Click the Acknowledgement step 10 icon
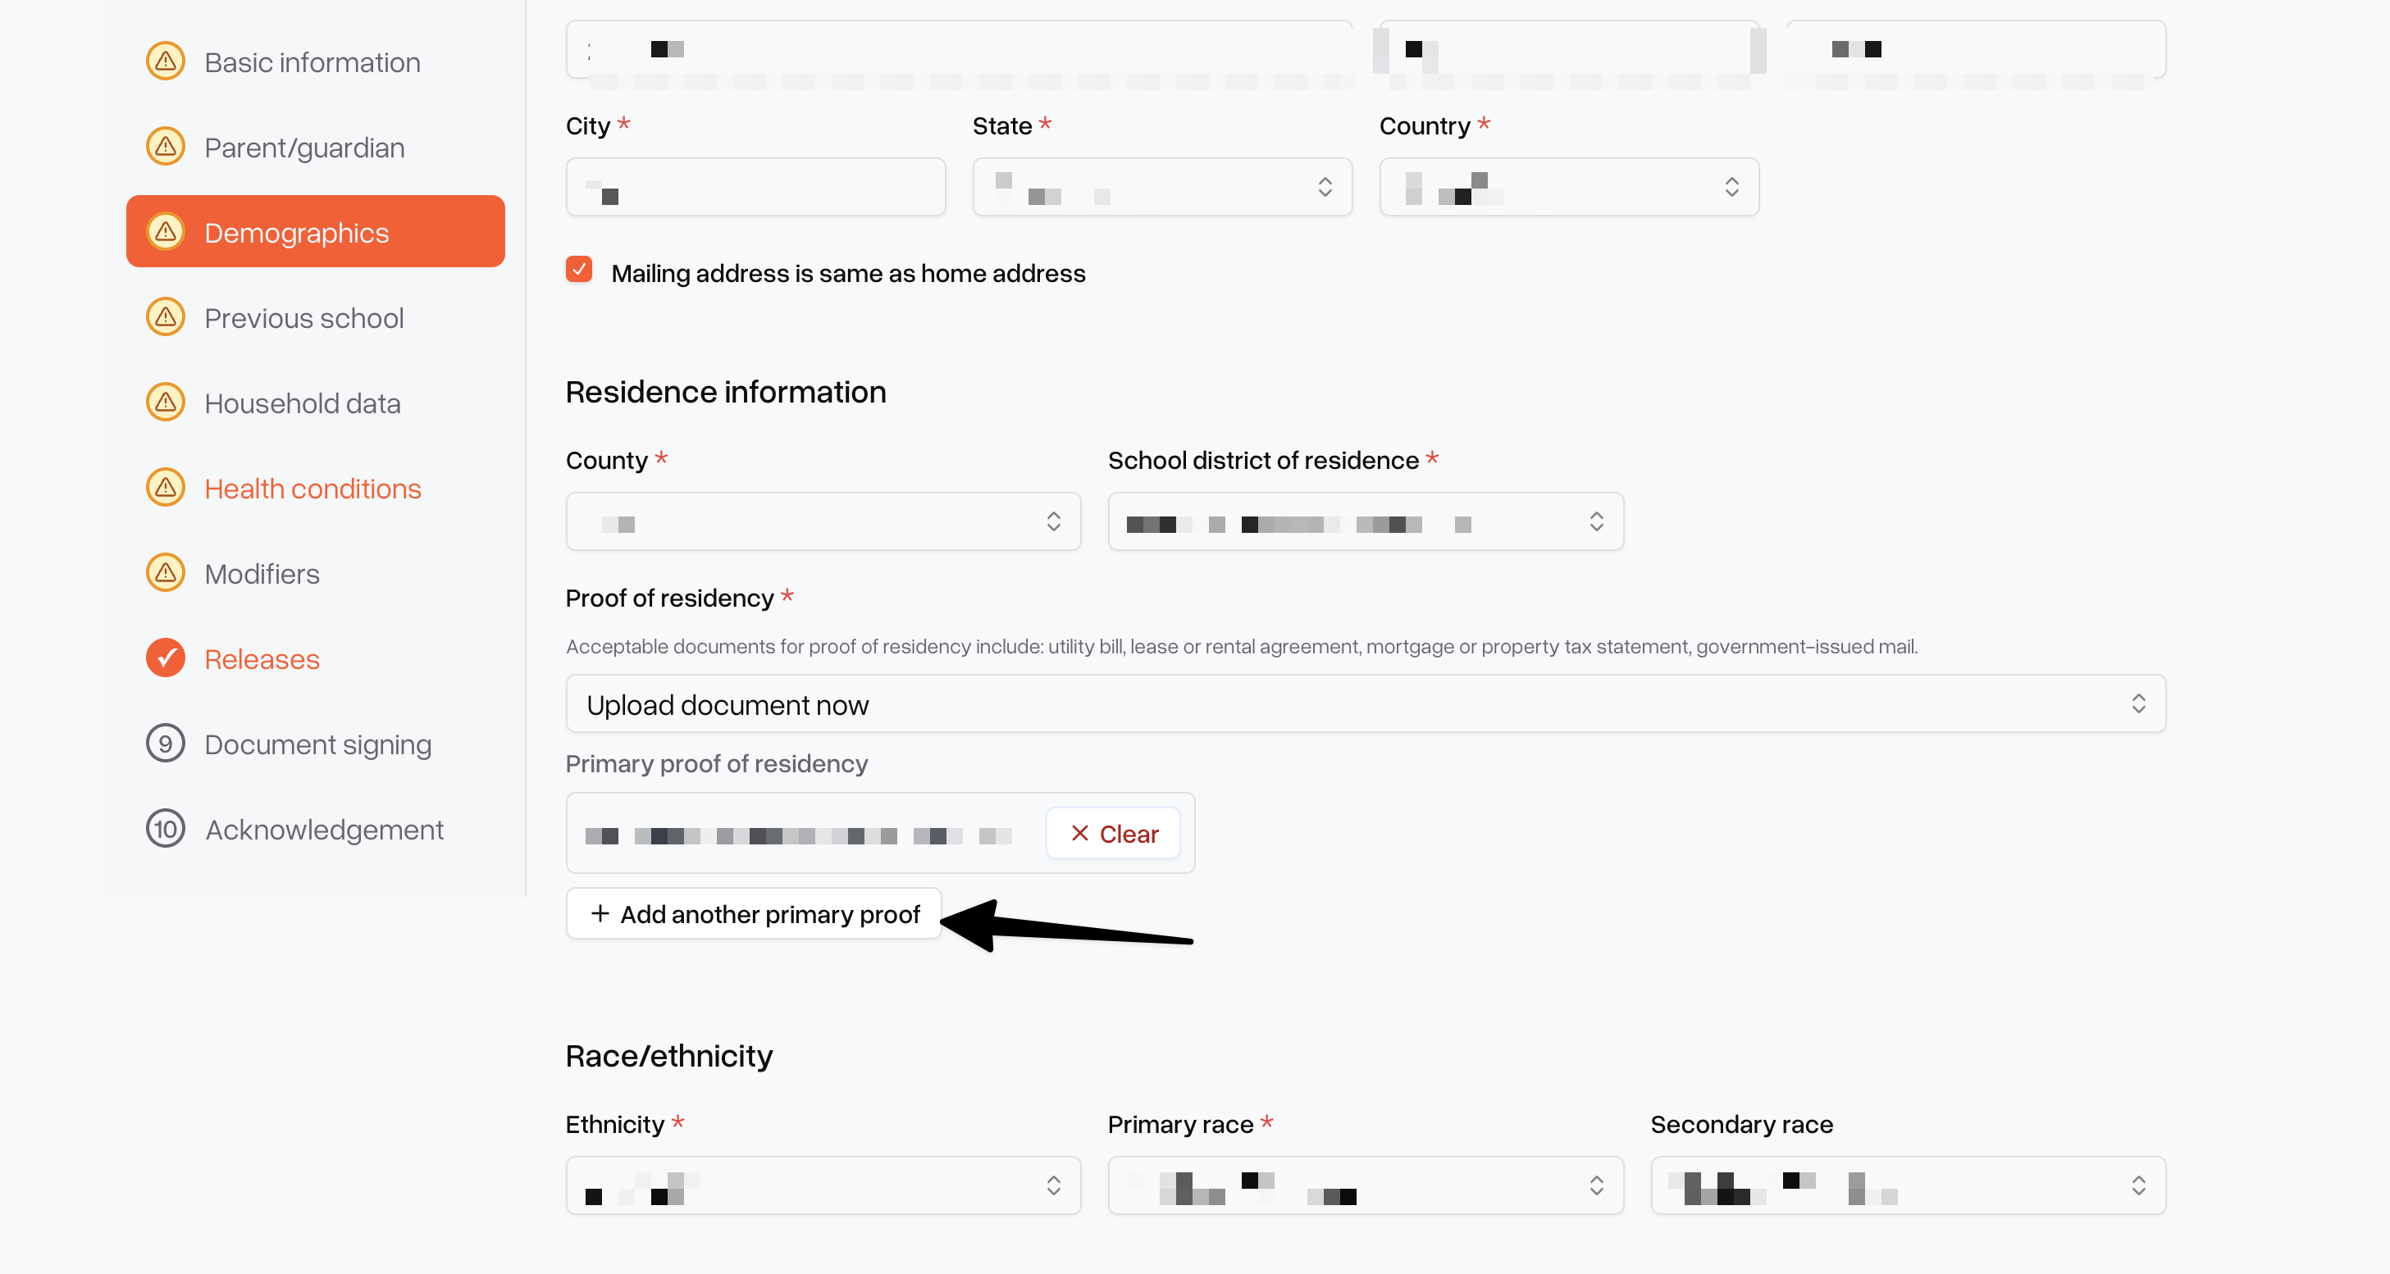This screenshot has height=1274, width=2390. tap(165, 829)
